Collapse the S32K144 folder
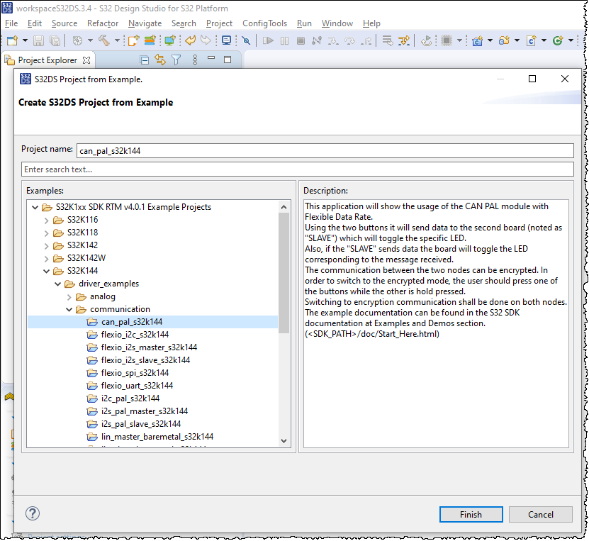This screenshot has height=541, width=589. click(x=46, y=271)
